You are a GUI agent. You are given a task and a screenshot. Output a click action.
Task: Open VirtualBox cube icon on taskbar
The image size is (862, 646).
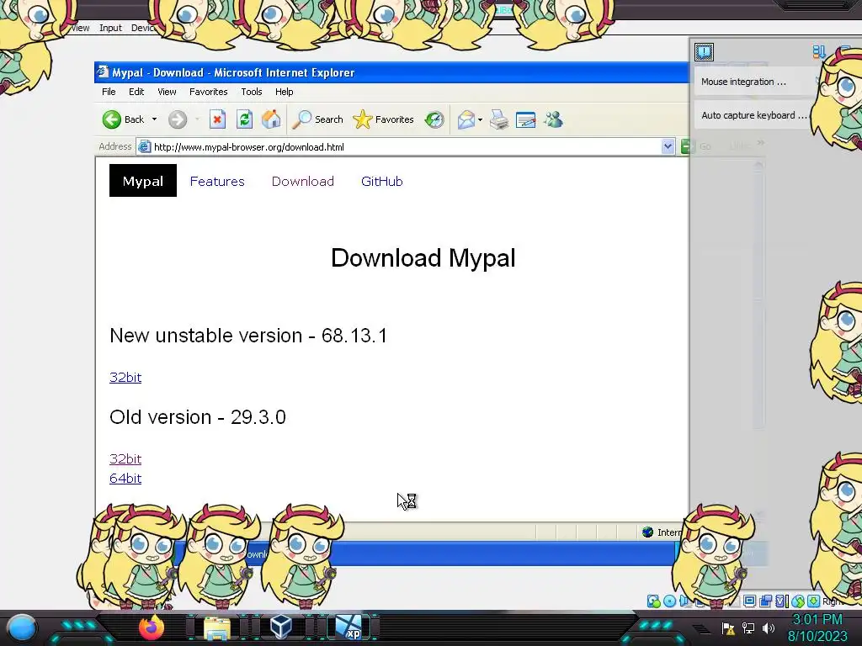281,627
